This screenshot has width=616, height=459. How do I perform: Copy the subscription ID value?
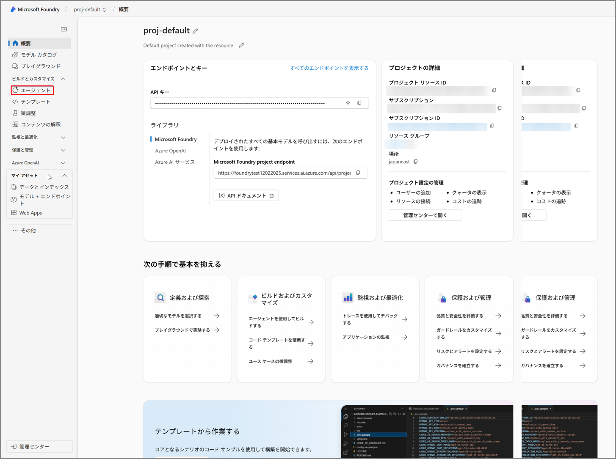coord(492,126)
